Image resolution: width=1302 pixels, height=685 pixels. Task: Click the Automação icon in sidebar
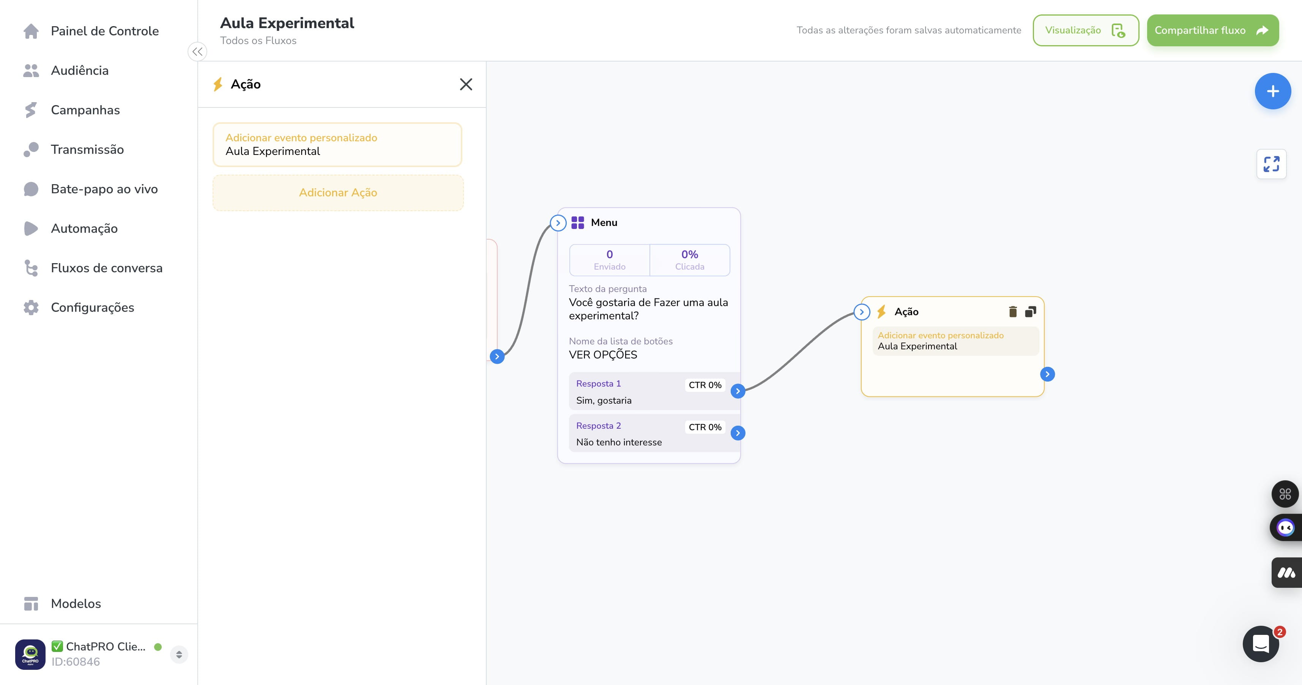[x=31, y=229]
